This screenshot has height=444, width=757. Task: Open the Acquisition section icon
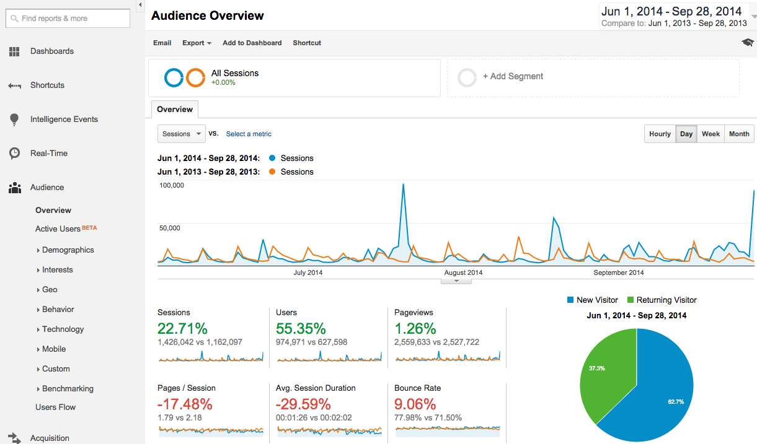[14, 437]
